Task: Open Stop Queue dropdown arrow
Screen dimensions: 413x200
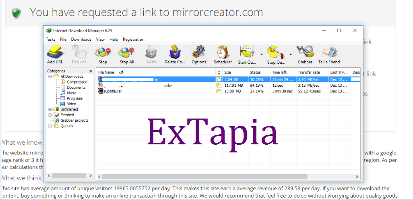Action: click(291, 54)
